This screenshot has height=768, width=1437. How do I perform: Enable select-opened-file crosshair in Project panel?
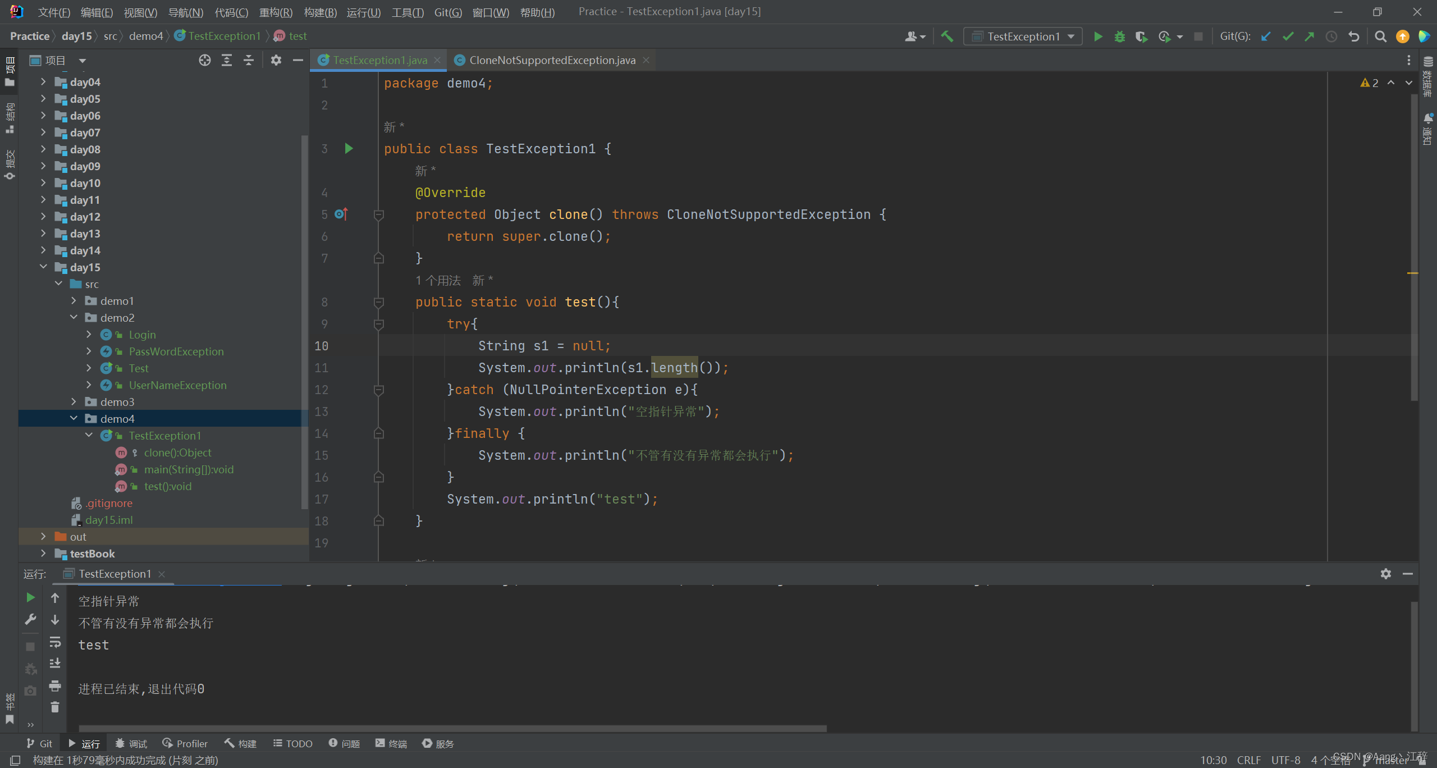(x=204, y=60)
